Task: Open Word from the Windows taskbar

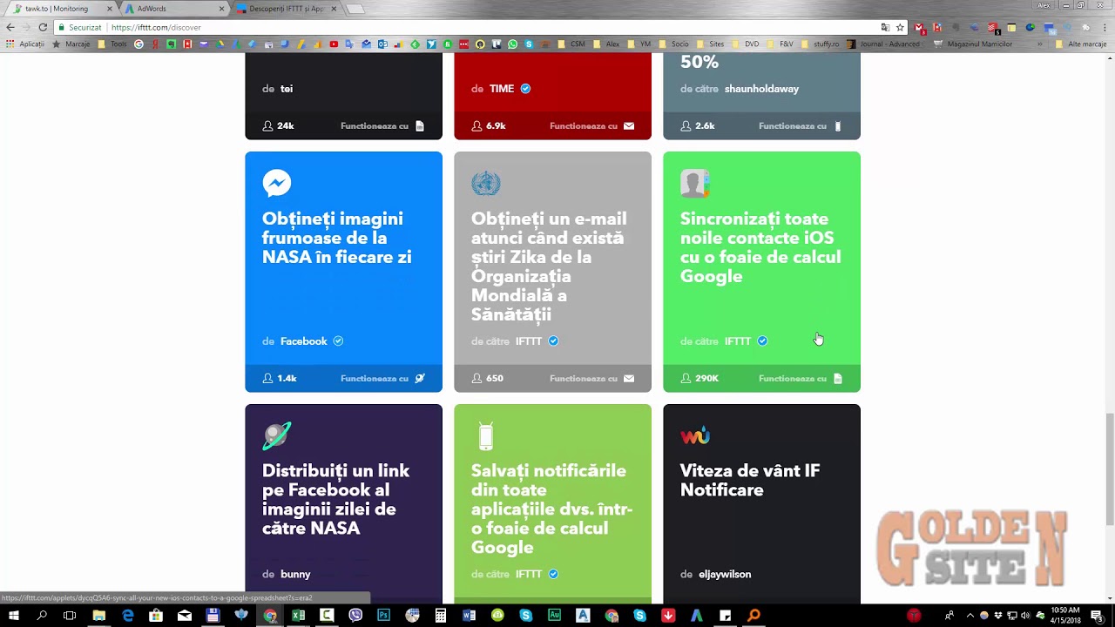Action: pos(470,616)
